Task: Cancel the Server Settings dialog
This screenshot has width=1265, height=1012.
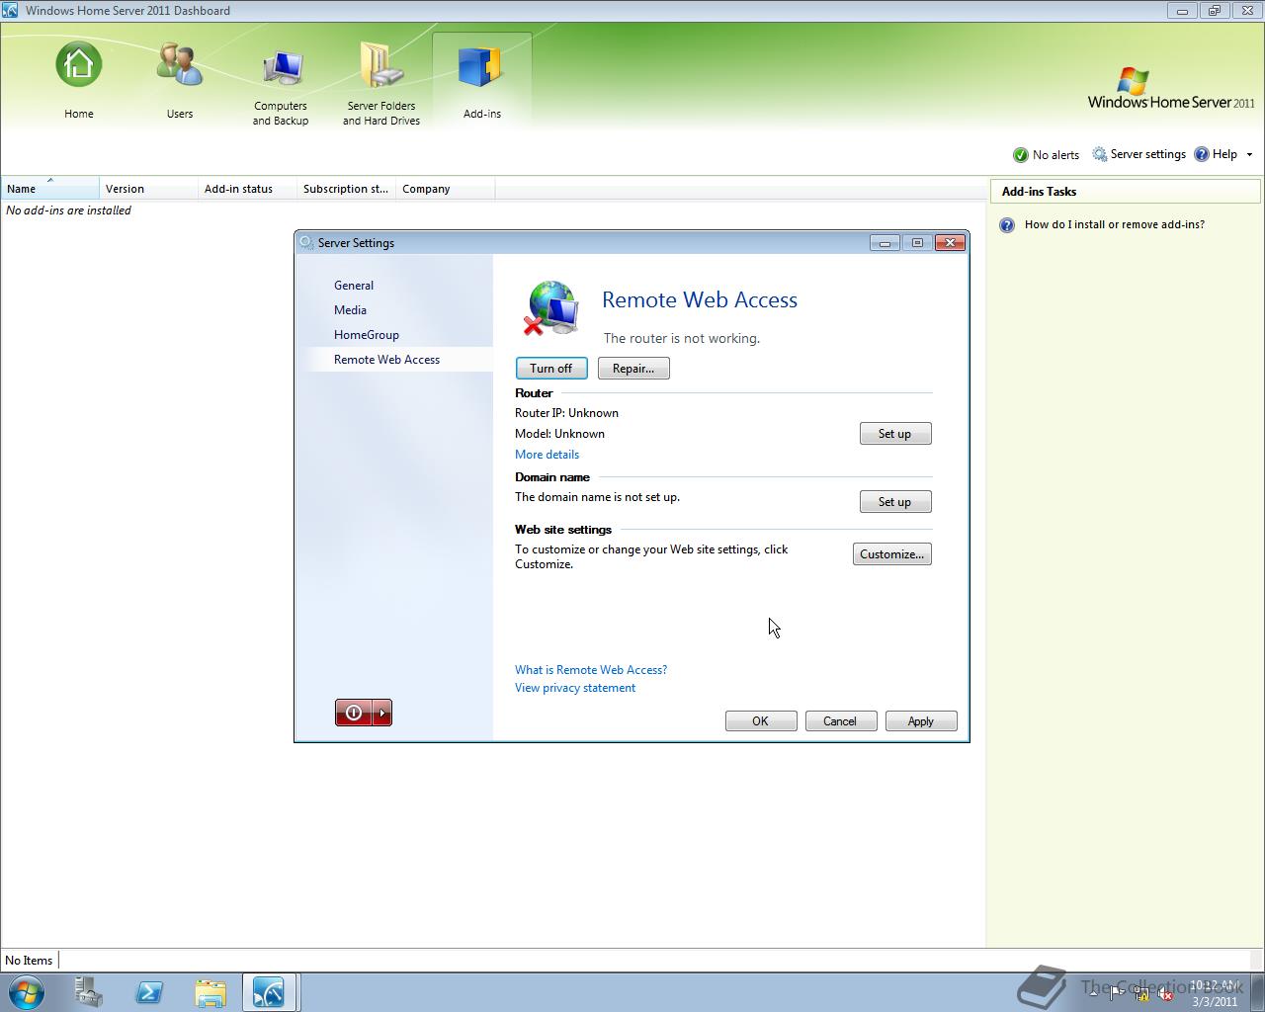Action: tap(841, 721)
